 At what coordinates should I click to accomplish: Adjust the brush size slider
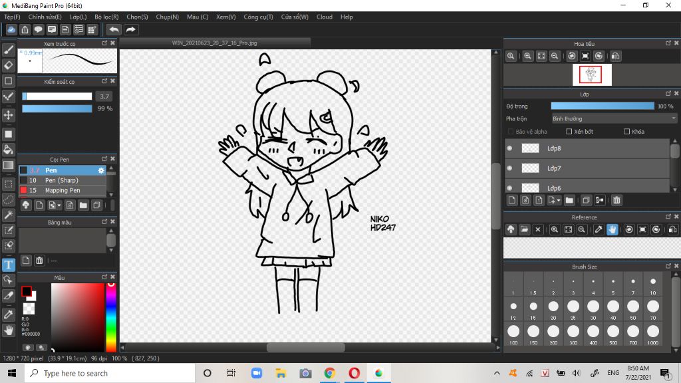57,96
